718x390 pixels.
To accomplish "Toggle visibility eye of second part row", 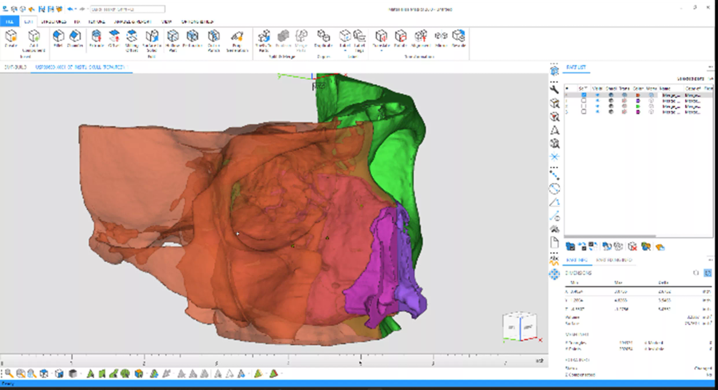I will pos(597,100).
